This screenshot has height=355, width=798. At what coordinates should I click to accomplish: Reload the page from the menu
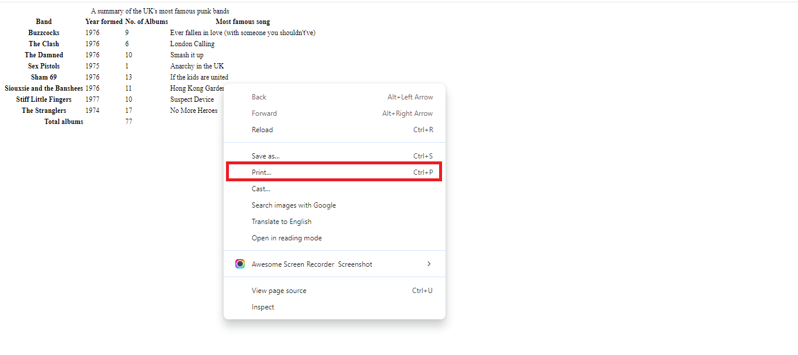[x=262, y=129]
